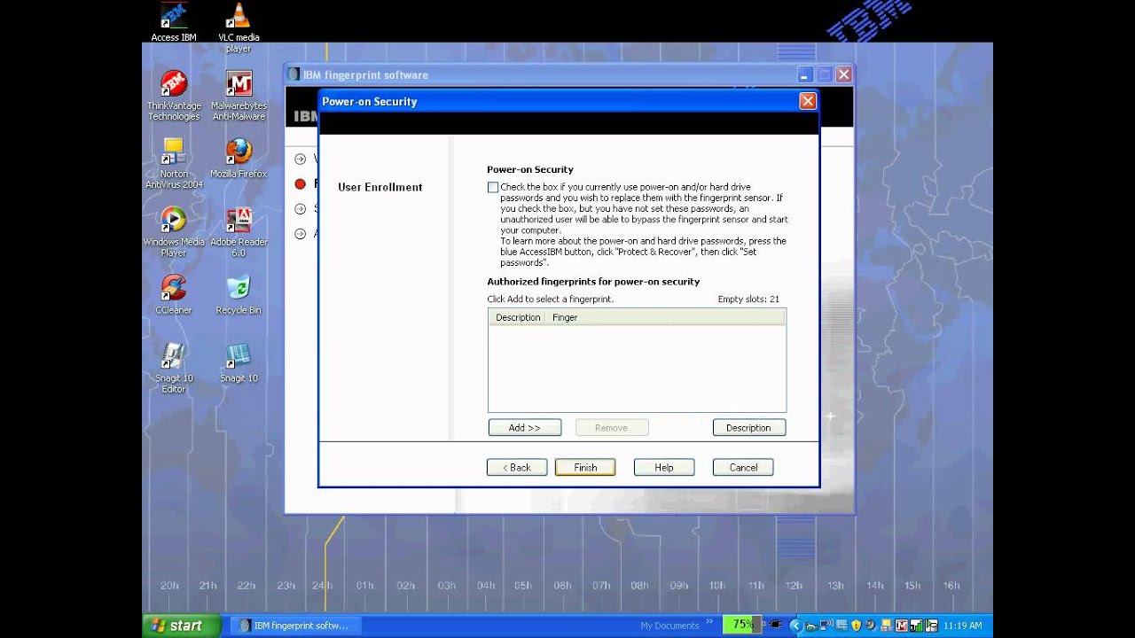This screenshot has width=1135, height=638.
Task: Select the red bullet step in fingerprint window
Action: 300,184
